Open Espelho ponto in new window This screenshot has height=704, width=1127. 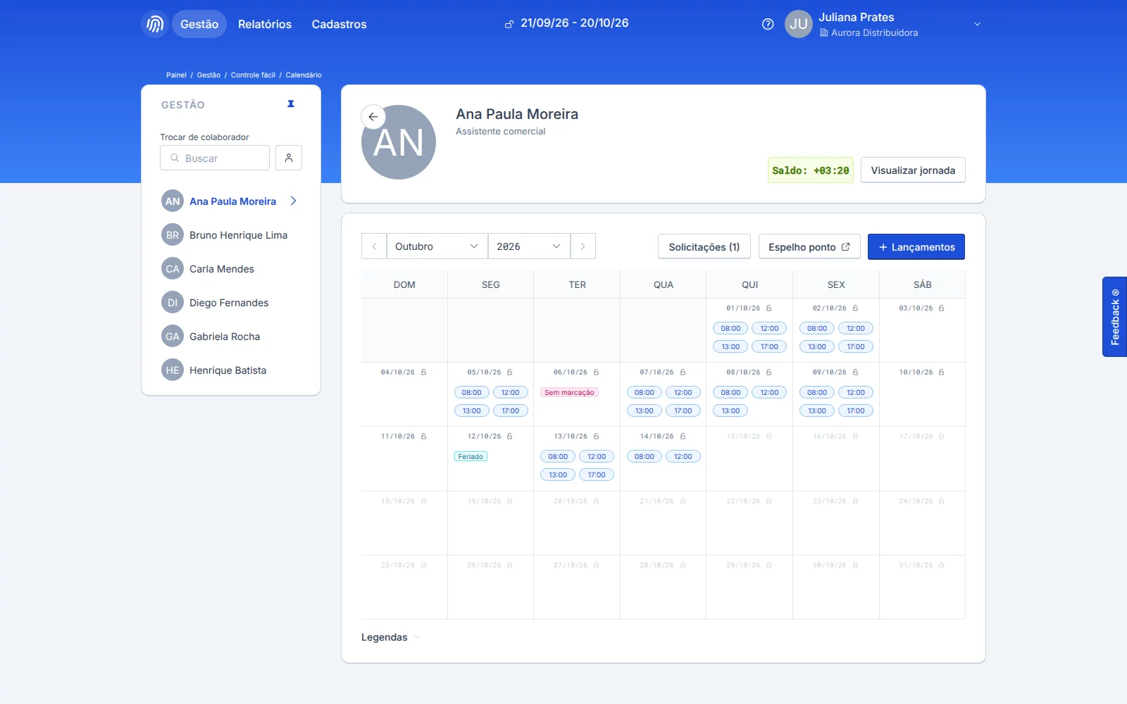tap(809, 247)
